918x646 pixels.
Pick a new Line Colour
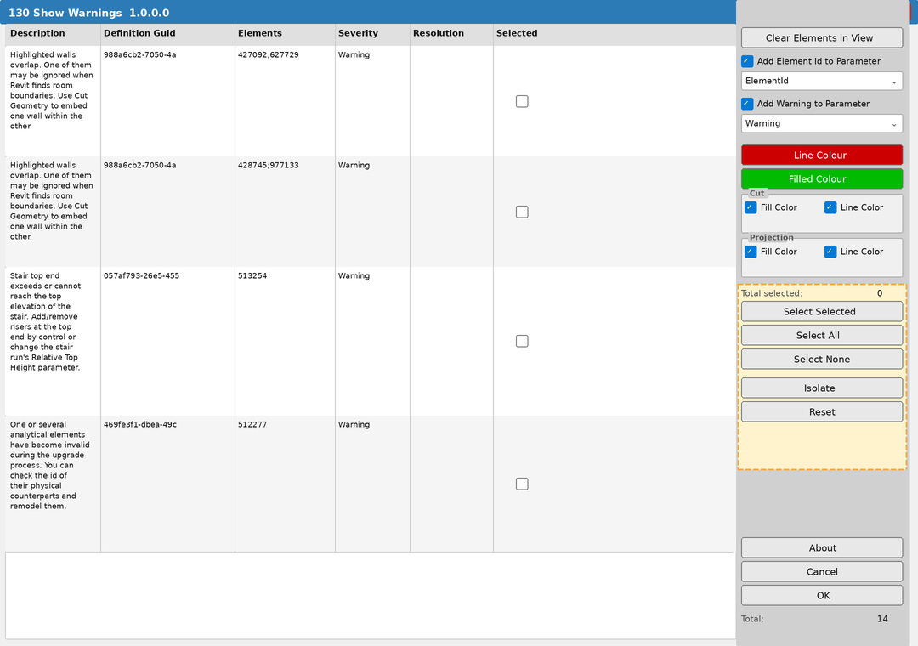(821, 155)
